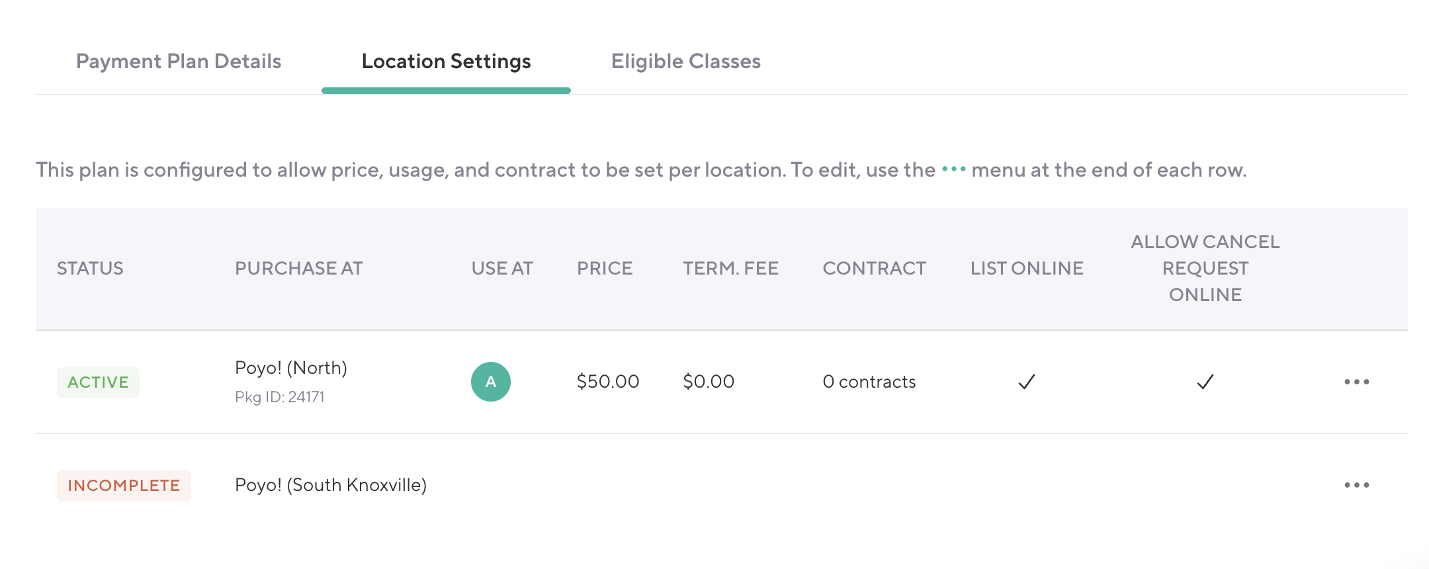
Task: Click the INCOMPLETE status badge
Action: tap(124, 486)
